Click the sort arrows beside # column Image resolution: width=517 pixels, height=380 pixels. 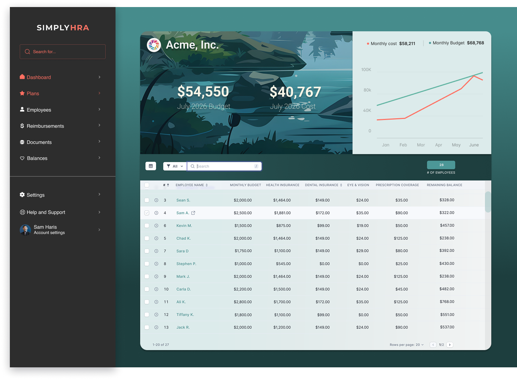click(168, 185)
